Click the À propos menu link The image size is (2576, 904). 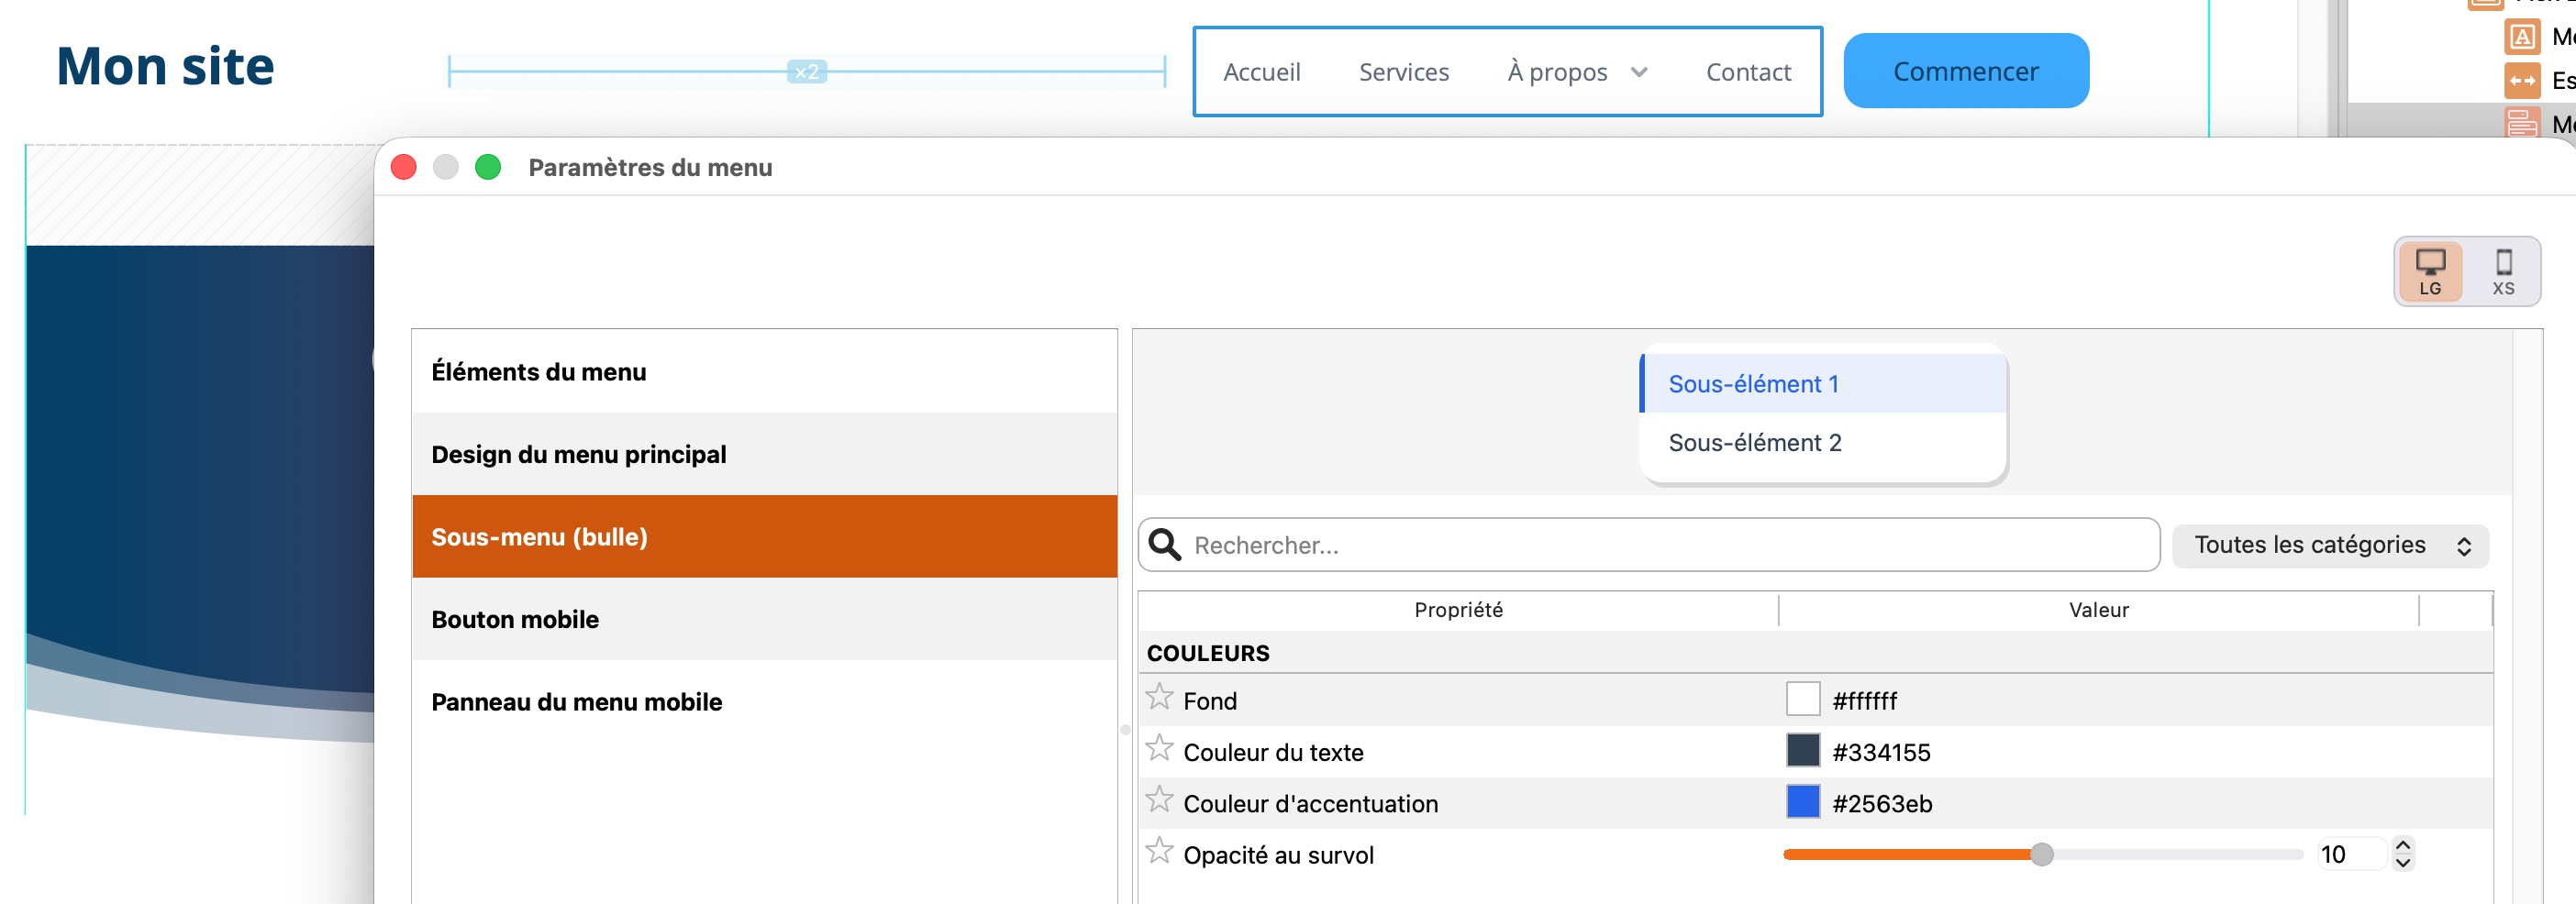pyautogui.click(x=1556, y=73)
